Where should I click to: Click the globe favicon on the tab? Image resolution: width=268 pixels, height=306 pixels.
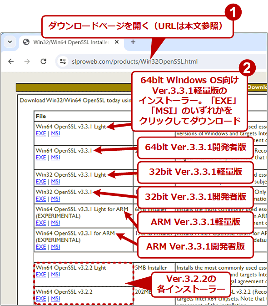click(26, 42)
